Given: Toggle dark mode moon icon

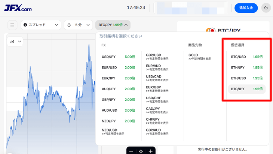Looking at the screenshot, I should tap(266, 8).
